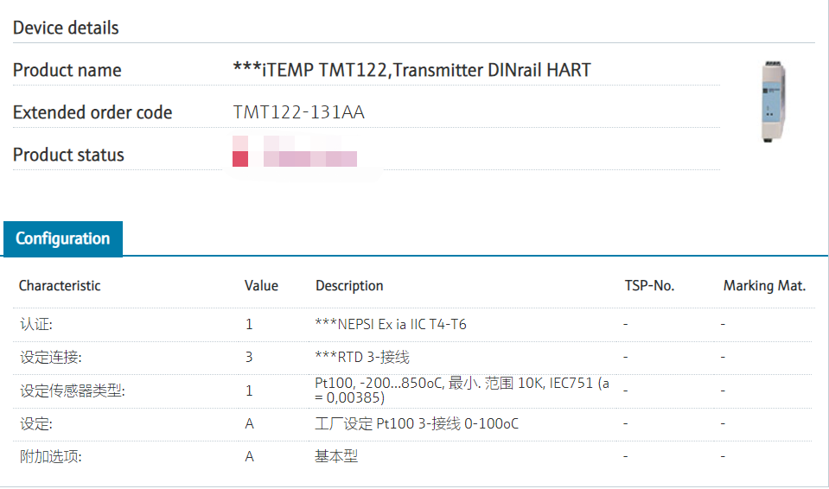The height and width of the screenshot is (489, 829).
Task: Click the Marking Mat. column header
Action: click(764, 286)
